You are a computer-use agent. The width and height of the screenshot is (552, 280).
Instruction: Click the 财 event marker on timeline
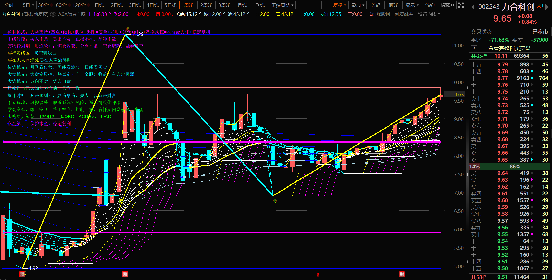(x=402, y=274)
